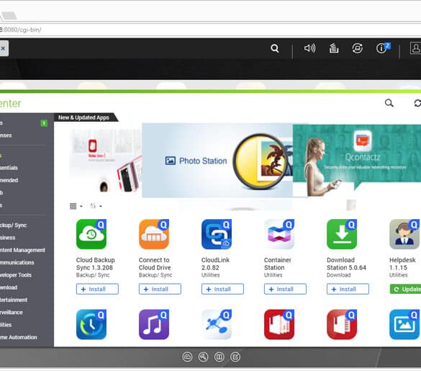421x371 pixels.
Task: Update the Helpdesk app
Action: tap(405, 289)
